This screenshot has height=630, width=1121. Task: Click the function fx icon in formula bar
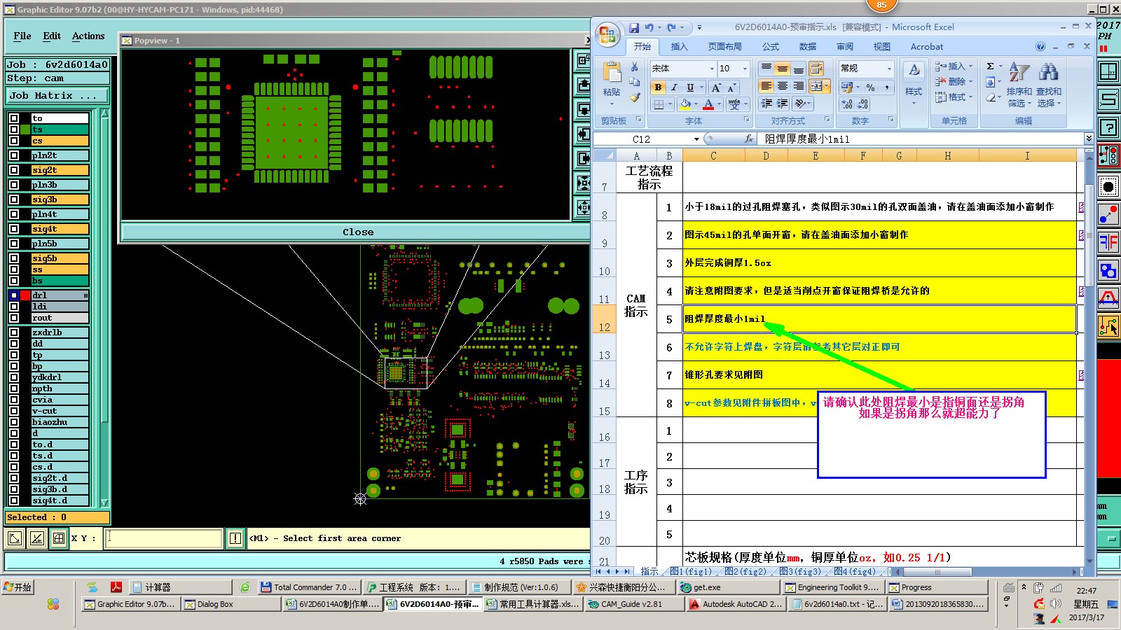[x=748, y=139]
